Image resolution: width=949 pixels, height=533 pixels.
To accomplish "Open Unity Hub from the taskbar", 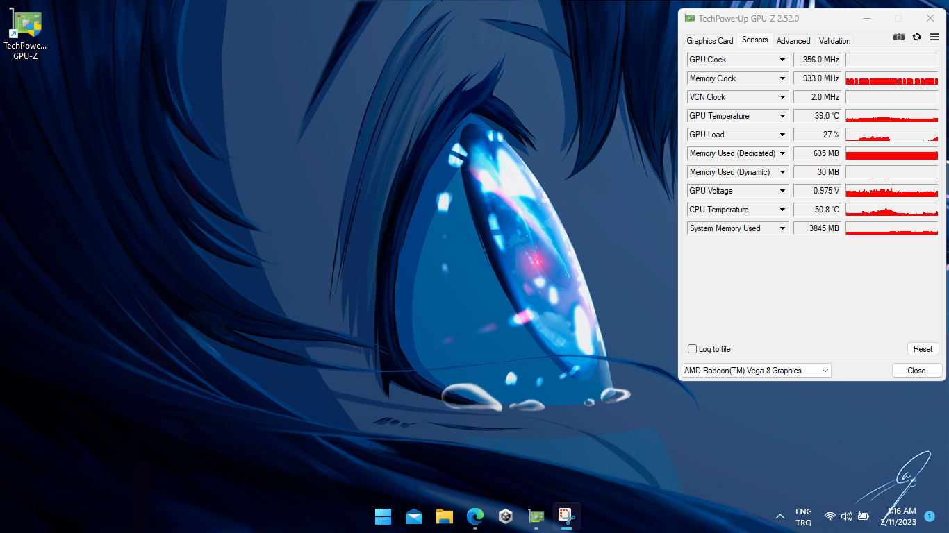I will click(506, 516).
